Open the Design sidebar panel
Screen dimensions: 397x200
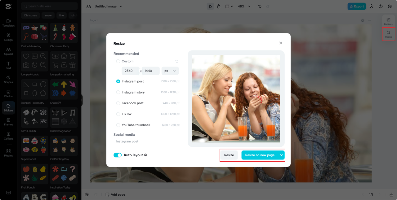[x=8, y=37]
